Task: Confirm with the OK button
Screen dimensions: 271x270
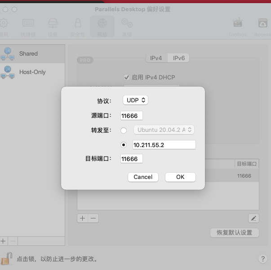Action: 180,177
